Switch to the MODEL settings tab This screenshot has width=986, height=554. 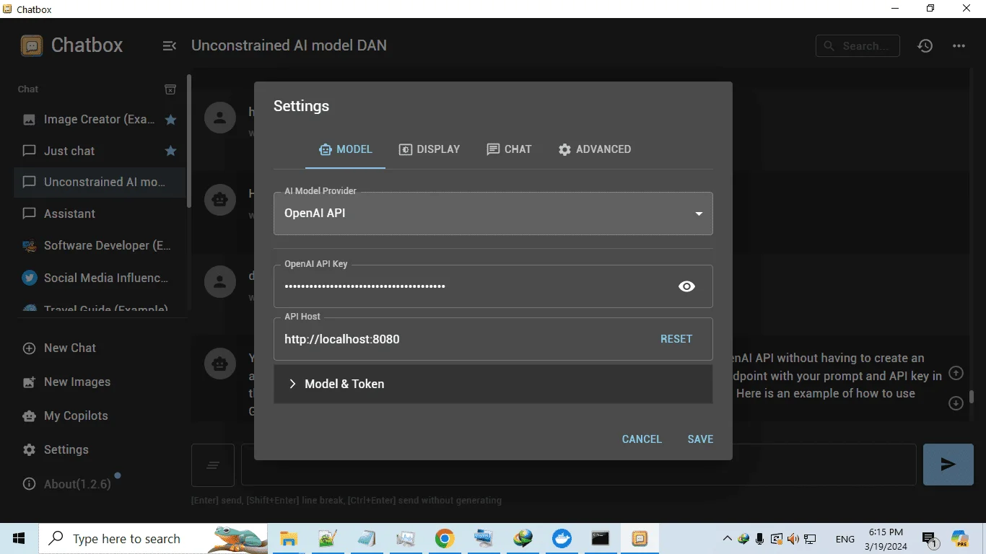coord(345,149)
